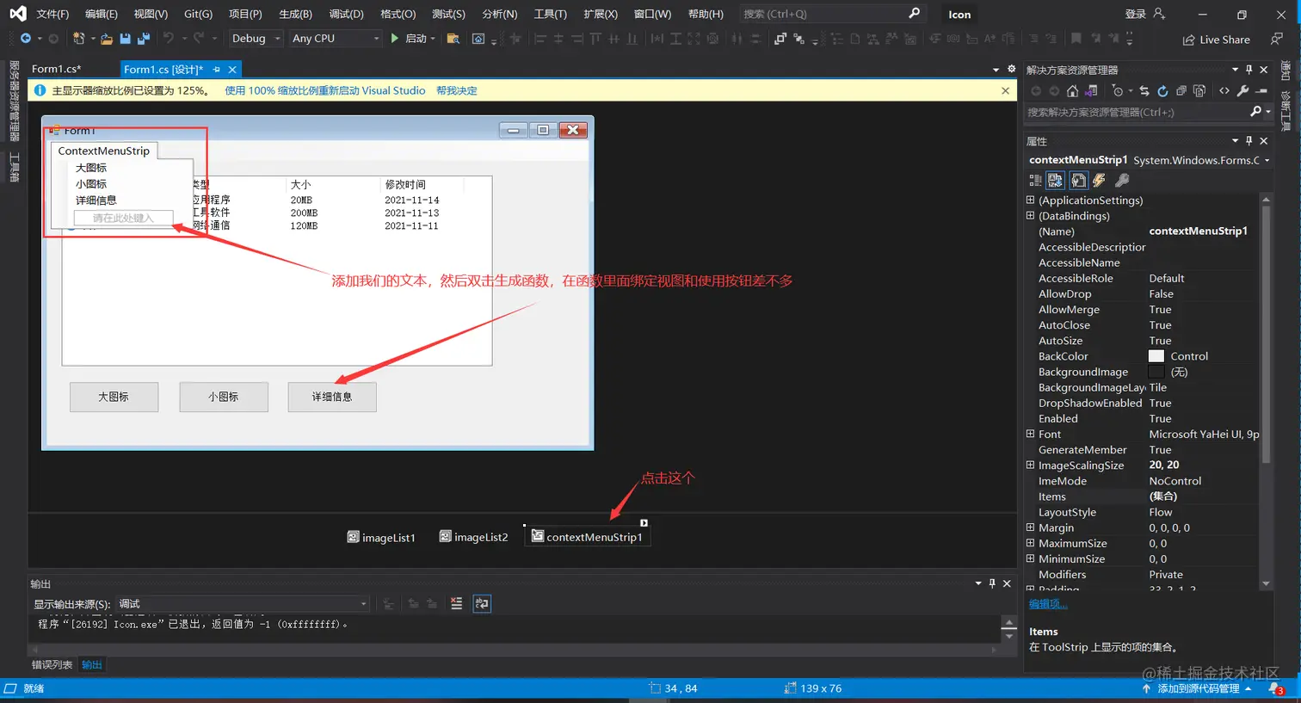Toggle the Properties view button

pyautogui.click(x=1078, y=181)
